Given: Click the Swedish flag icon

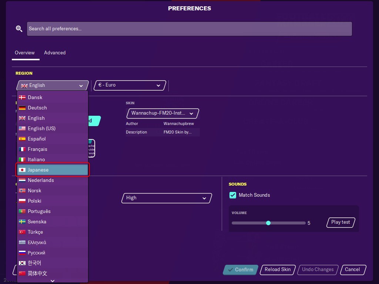Looking at the screenshot, I should tap(22, 222).
